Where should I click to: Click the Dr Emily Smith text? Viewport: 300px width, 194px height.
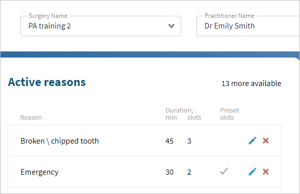tap(230, 26)
